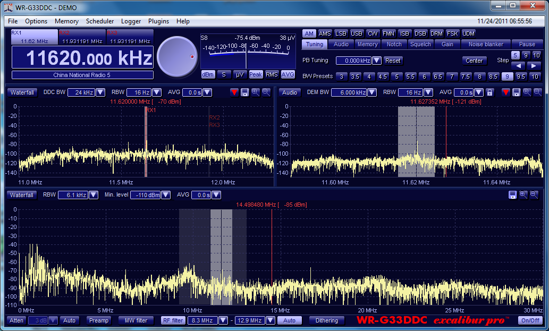Zoom in on the wideband 0-30 MHz spectrum
Viewport: 549px width, 331px height.
(523, 195)
